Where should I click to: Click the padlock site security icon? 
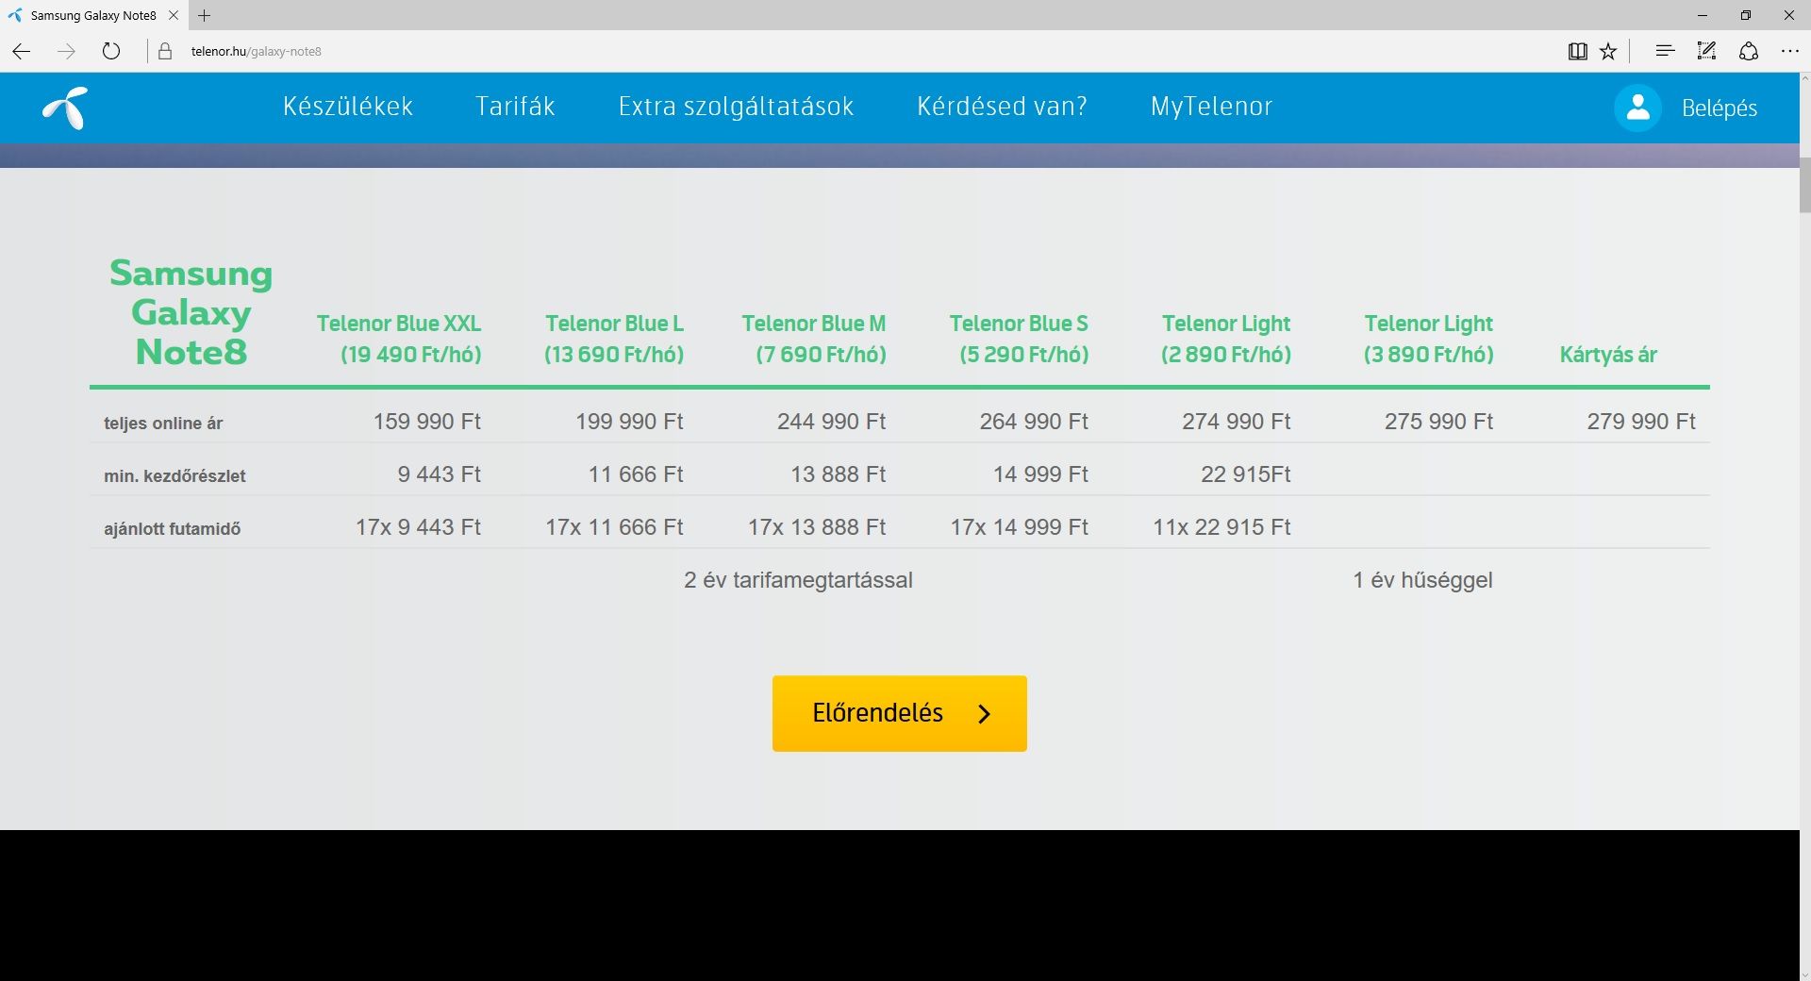coord(165,52)
